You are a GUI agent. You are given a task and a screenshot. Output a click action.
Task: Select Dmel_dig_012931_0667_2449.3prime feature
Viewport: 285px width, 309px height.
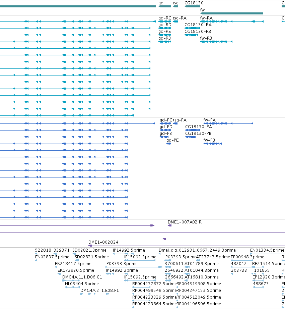[159, 254]
